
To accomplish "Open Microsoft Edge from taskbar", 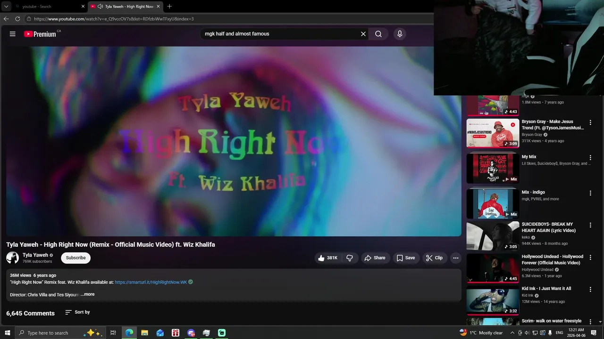I will tap(129, 333).
